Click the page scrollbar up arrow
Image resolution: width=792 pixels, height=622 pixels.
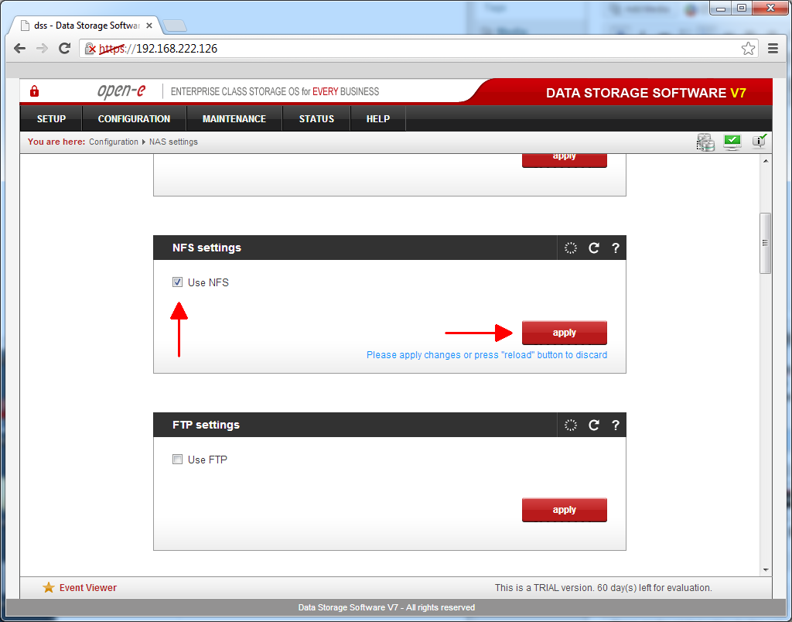pyautogui.click(x=766, y=161)
